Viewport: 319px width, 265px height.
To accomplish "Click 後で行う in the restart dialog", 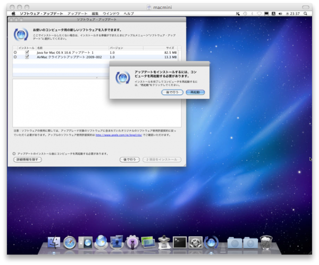I will tap(172, 92).
